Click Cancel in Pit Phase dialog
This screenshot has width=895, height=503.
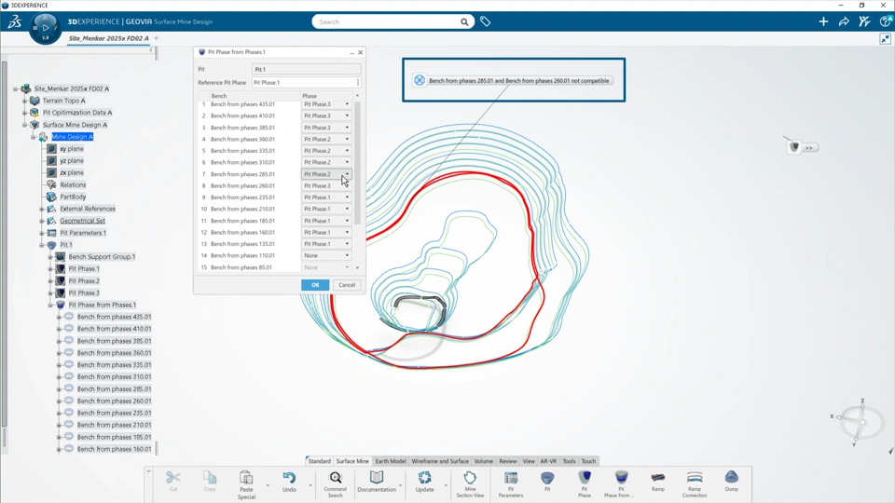tap(347, 285)
